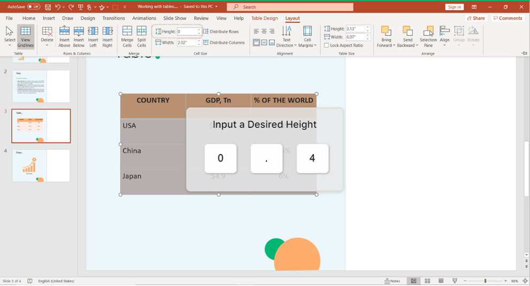The width and height of the screenshot is (530, 286).
Task: Center text horizontally in cell
Action: [264, 32]
